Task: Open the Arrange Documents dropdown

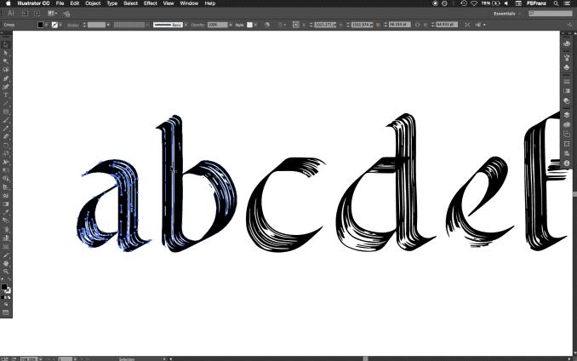Action: point(52,14)
